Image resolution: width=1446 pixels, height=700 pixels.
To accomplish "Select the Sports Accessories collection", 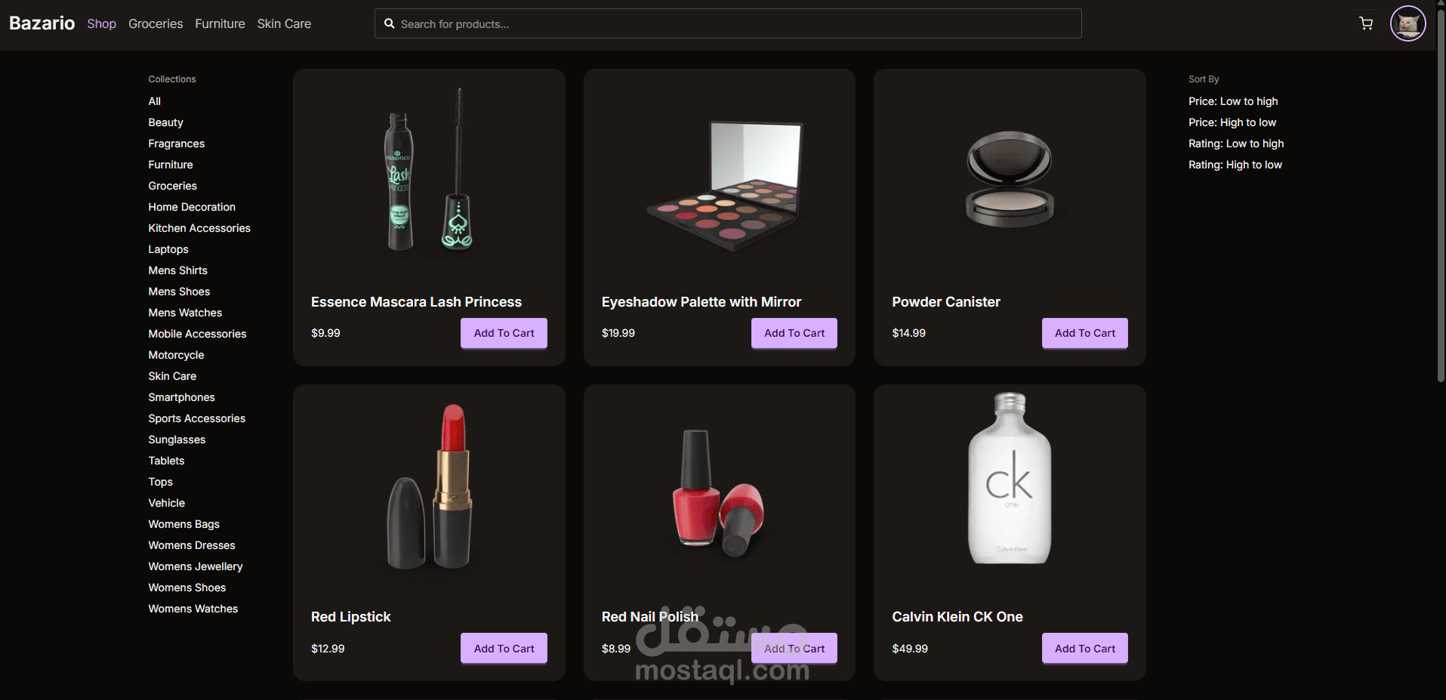I will (196, 418).
